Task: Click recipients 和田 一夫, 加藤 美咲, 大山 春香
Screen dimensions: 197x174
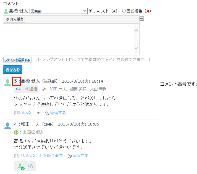Action: point(78,89)
